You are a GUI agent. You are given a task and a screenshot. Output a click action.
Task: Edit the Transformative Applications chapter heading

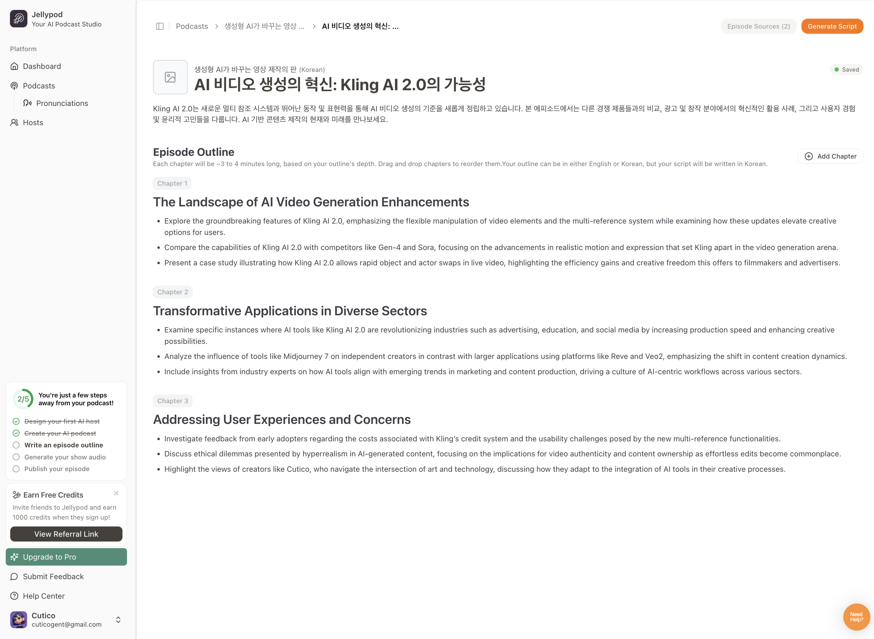[x=290, y=311]
